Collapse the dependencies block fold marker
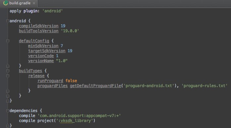231x128 pixels. (x=8, y=111)
